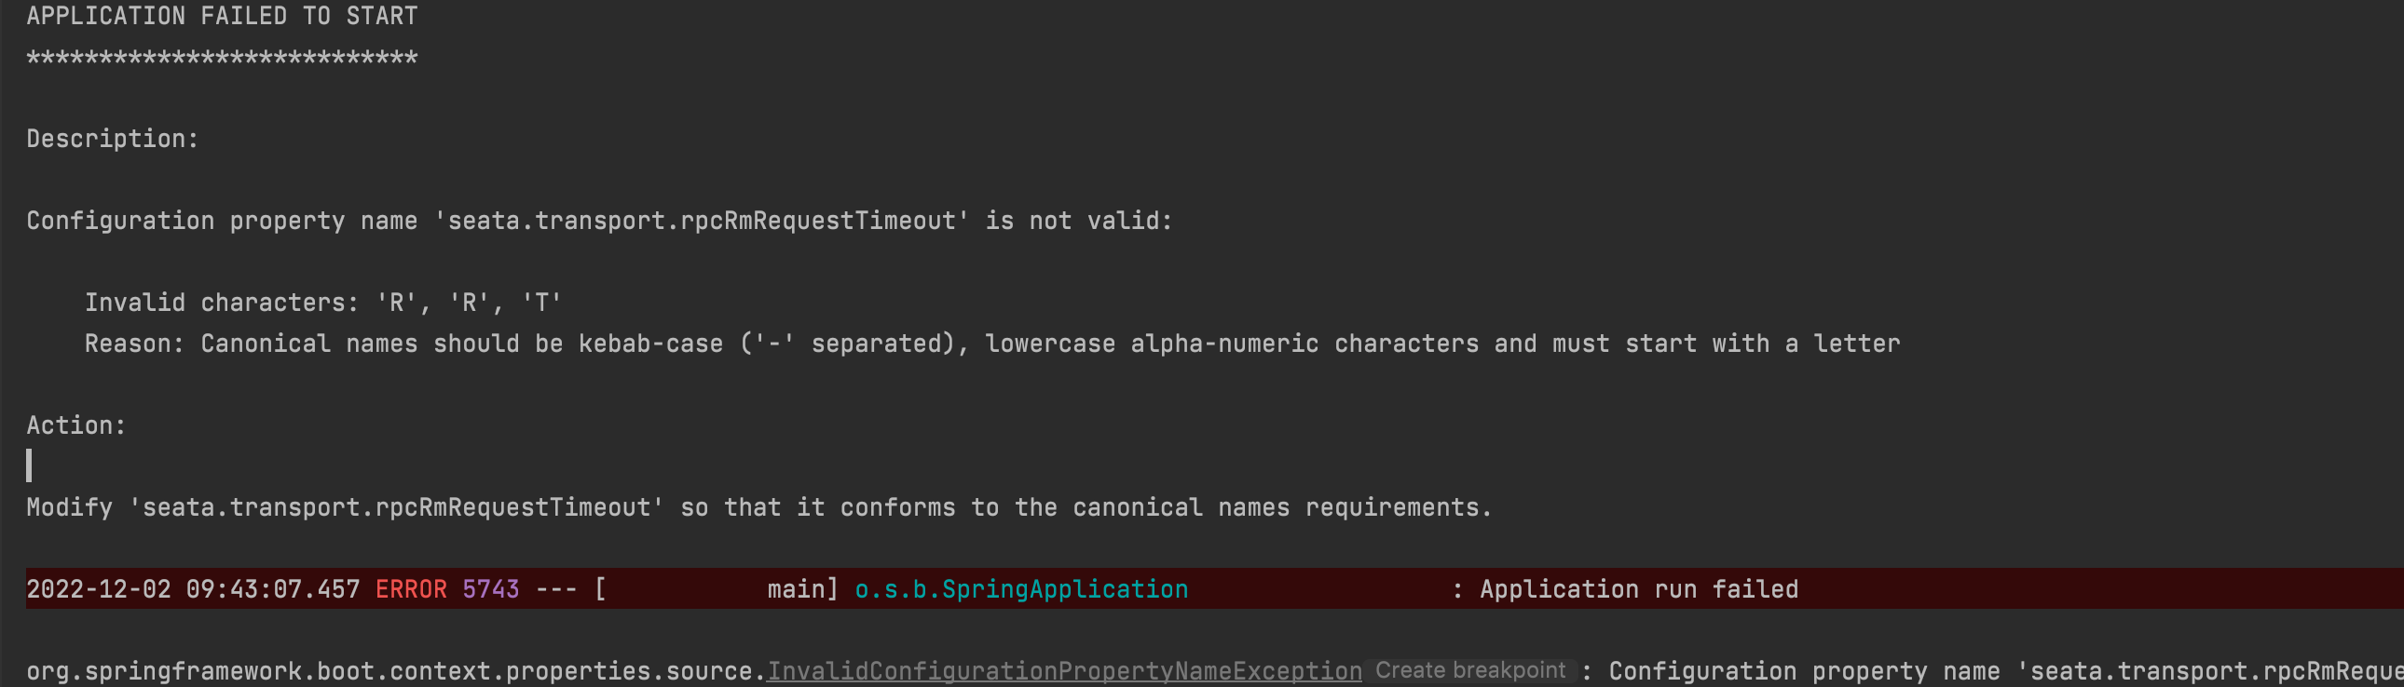The height and width of the screenshot is (687, 2404).
Task: Click the Invalid characters line
Action: [x=323, y=303]
